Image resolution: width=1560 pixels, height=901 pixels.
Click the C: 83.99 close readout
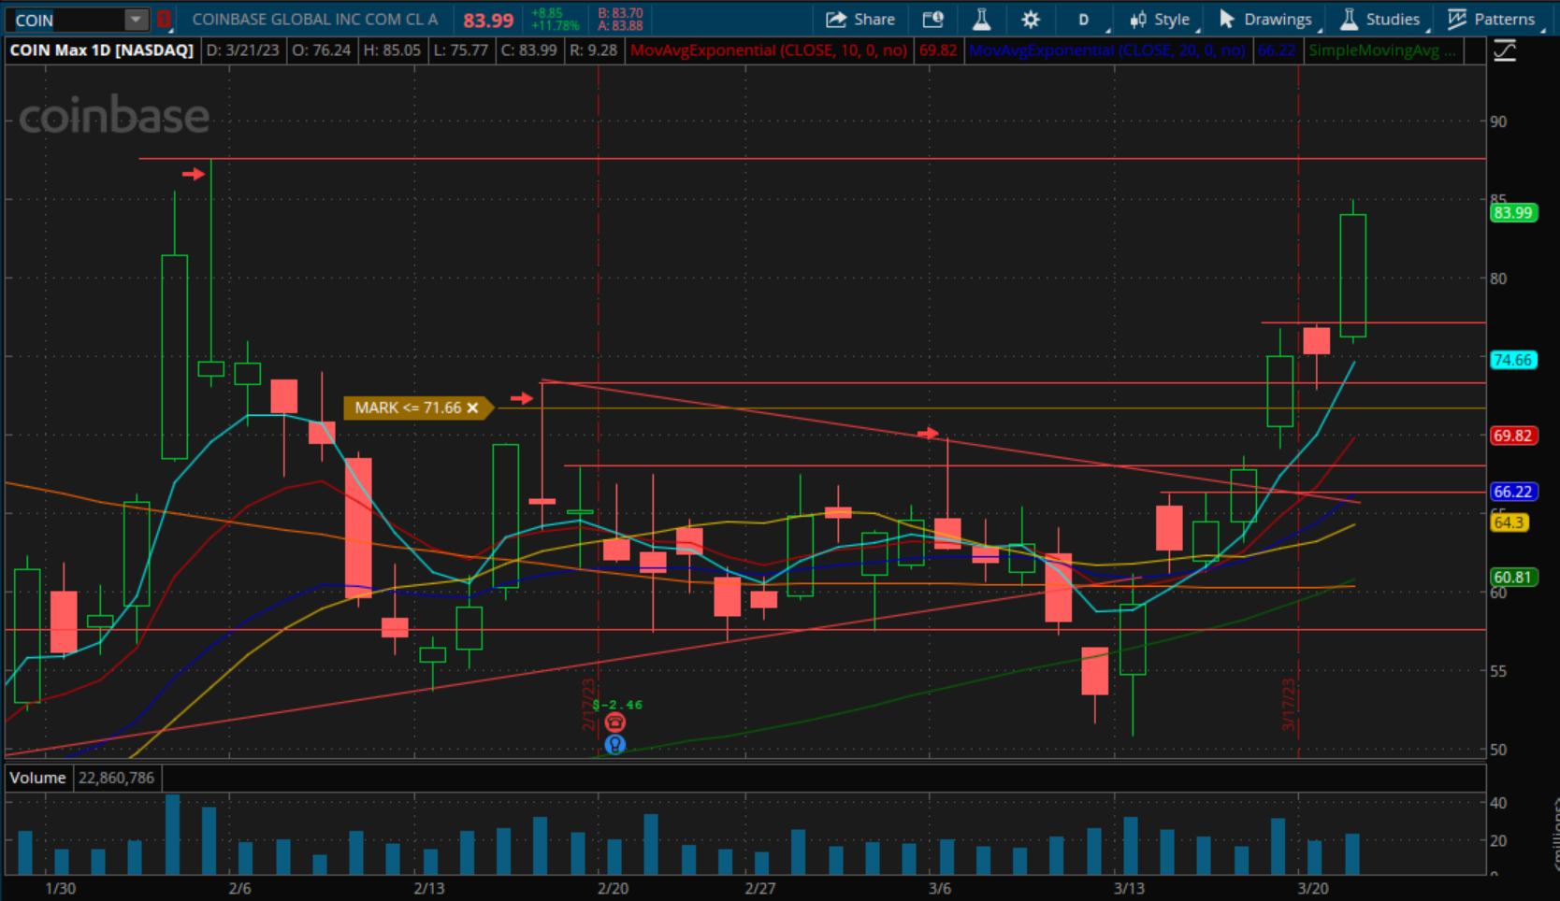pos(528,50)
